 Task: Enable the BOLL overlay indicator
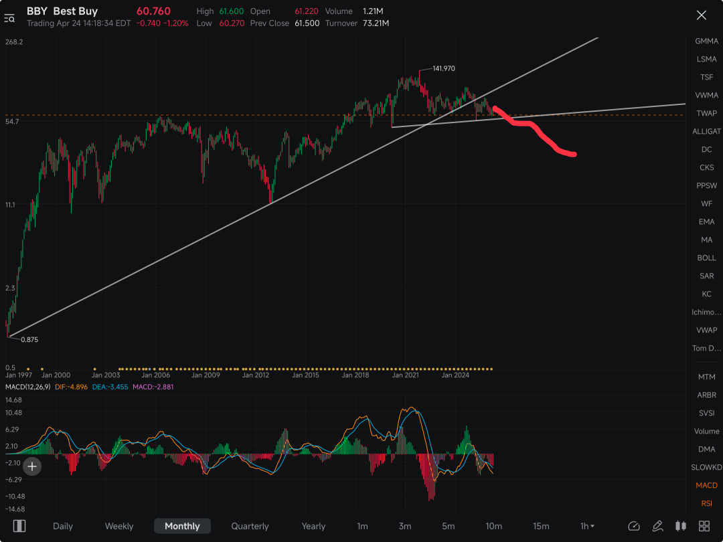pyautogui.click(x=706, y=258)
